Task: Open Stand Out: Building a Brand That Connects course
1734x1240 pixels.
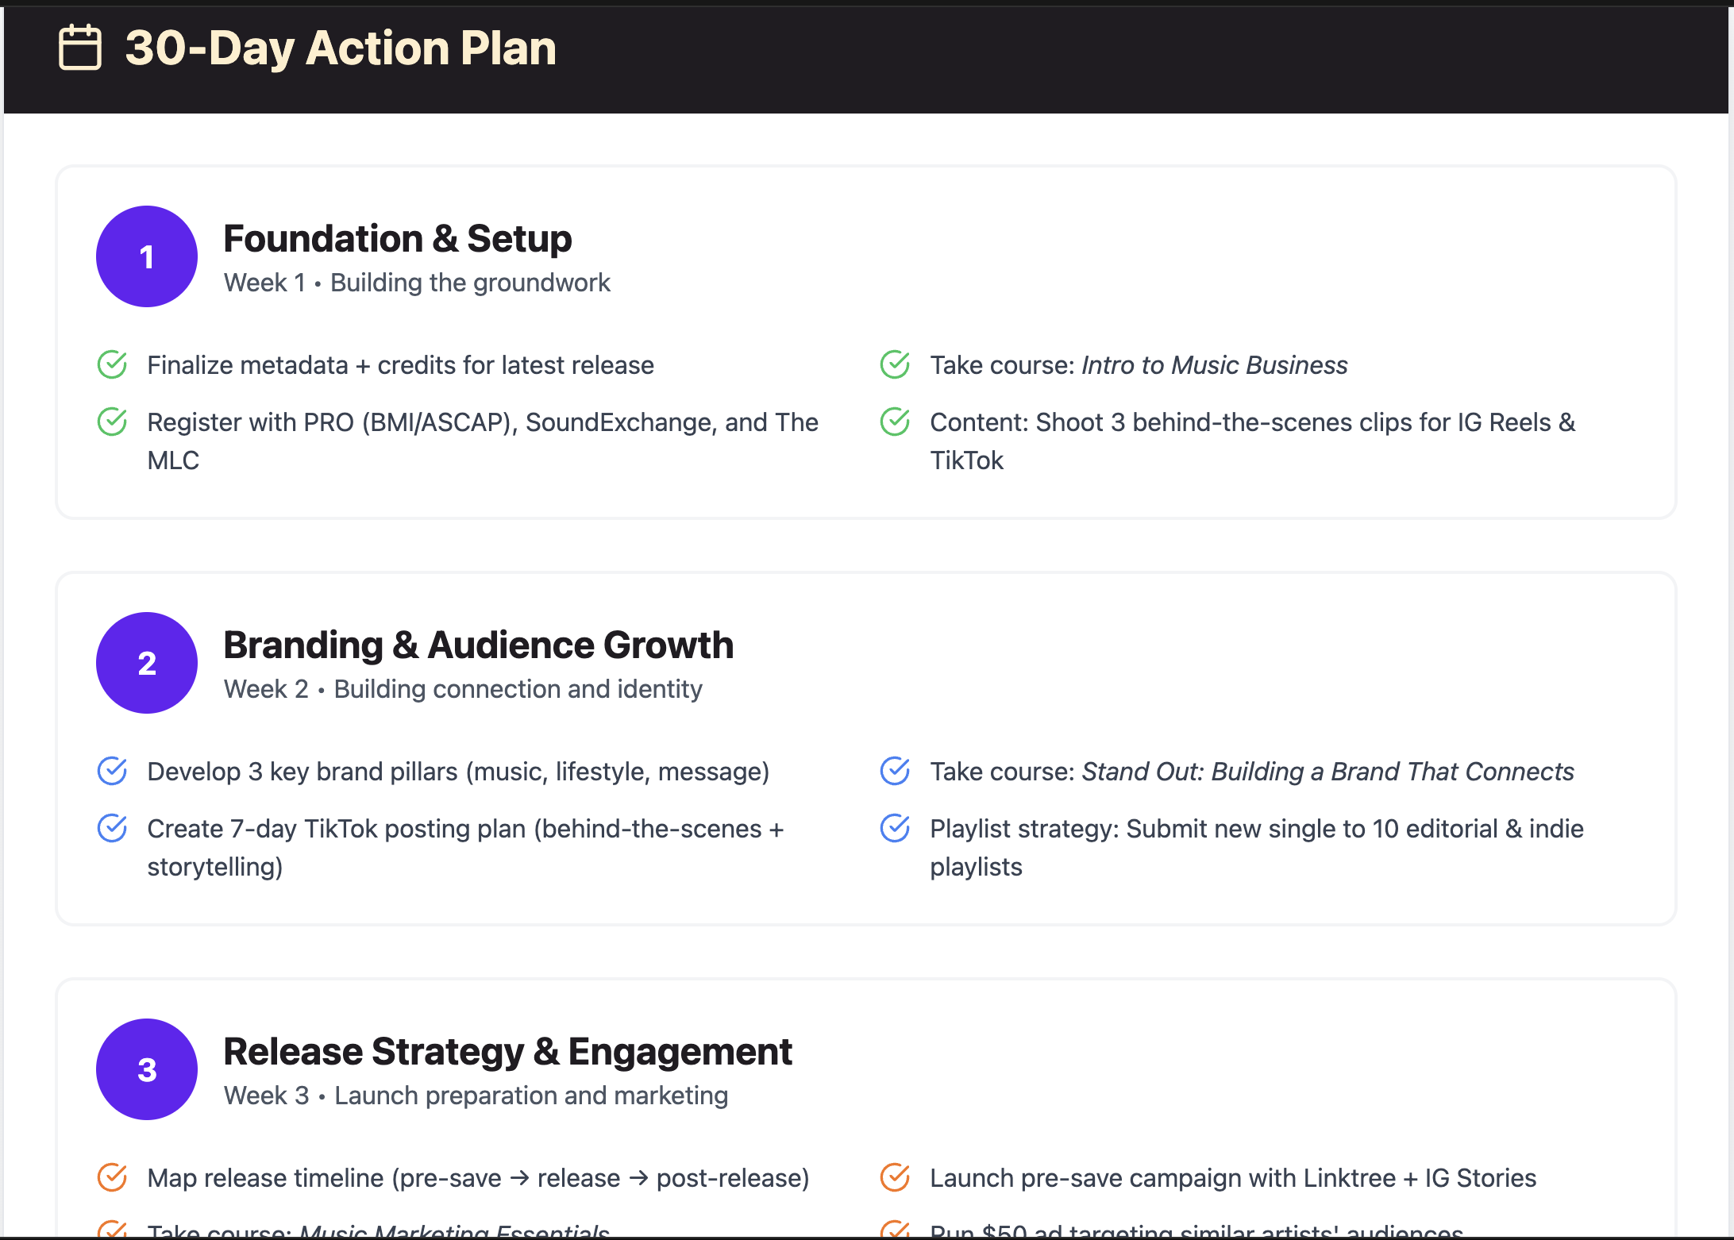Action: 1327,772
